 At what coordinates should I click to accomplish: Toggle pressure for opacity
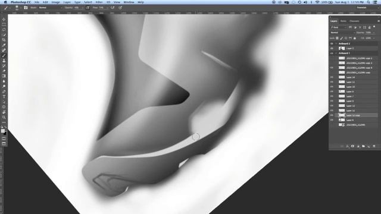click(88, 8)
